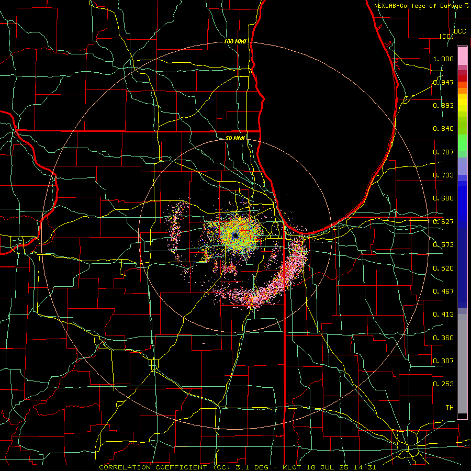The image size is (471, 471).
Task: Click the 0.733 scale value
Action: 443,175
